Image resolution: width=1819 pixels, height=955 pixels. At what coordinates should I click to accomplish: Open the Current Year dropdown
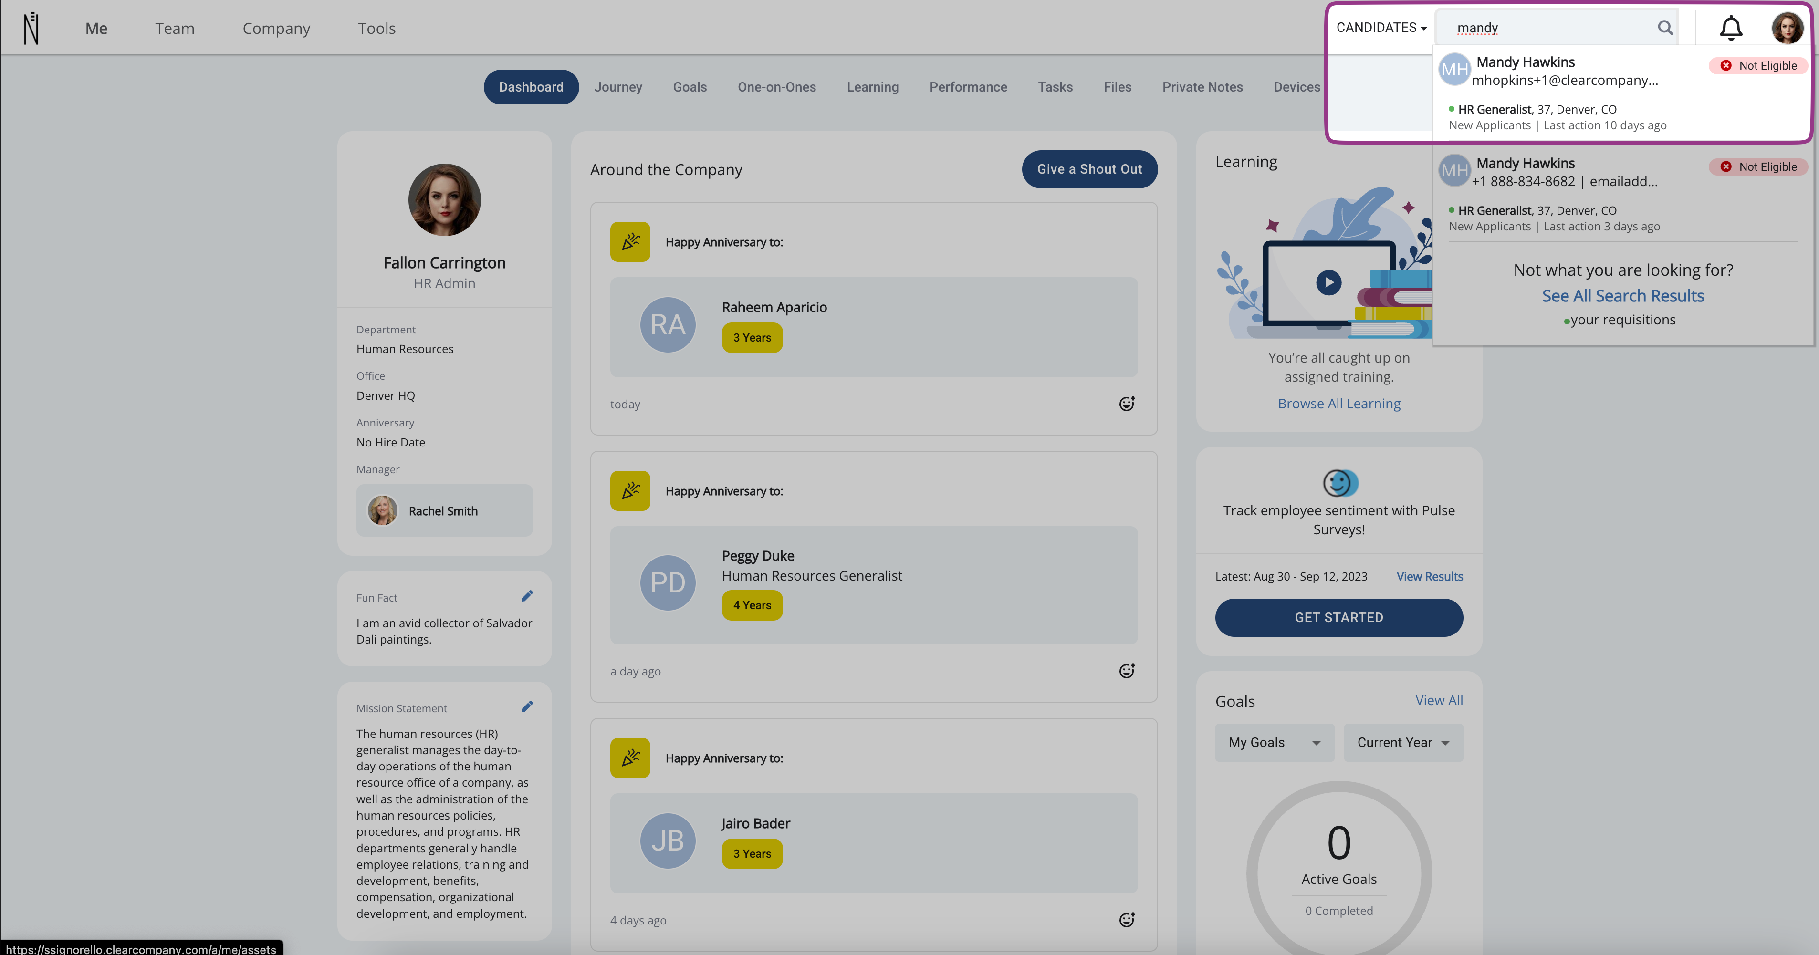[x=1403, y=743]
